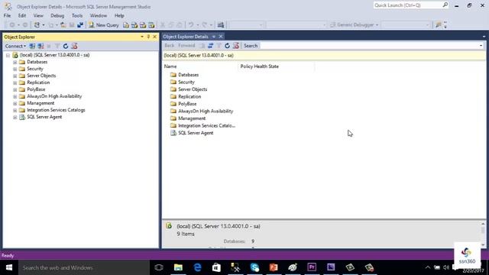Open the File menu
This screenshot has width=489, height=275.
(7, 15)
